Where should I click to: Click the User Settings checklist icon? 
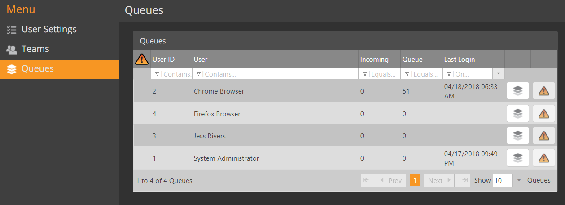tap(12, 30)
